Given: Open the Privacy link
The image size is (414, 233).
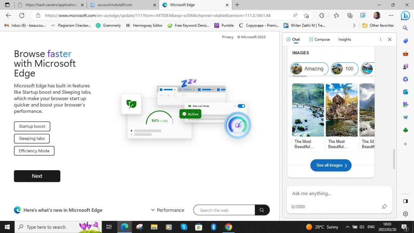Looking at the screenshot, I should point(228,37).
